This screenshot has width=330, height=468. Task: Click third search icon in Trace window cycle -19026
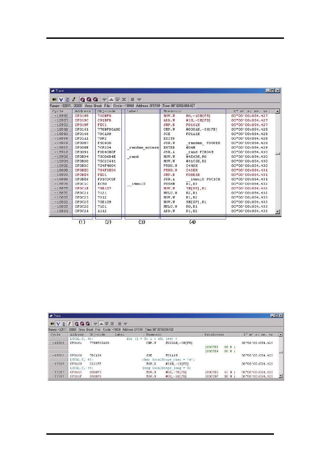tap(88, 324)
